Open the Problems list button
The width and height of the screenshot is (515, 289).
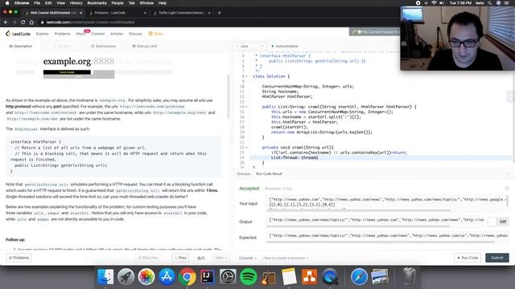[19, 258]
